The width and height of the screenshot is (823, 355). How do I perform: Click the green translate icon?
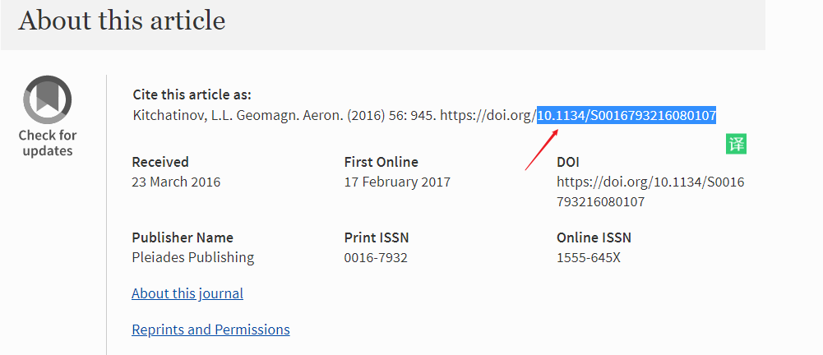click(x=736, y=145)
